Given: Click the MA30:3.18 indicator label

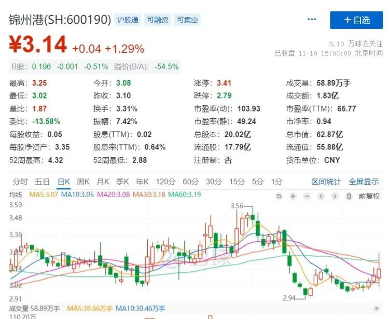Looking at the screenshot, I should tap(149, 194).
